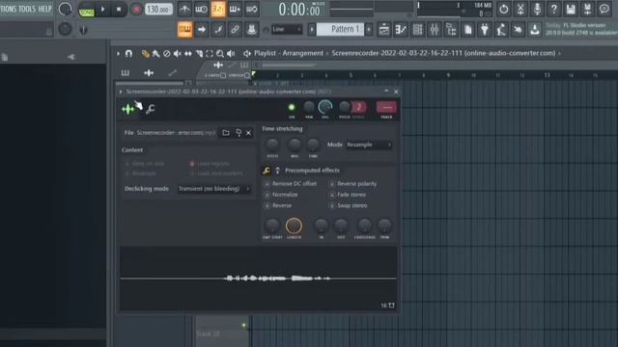
Task: Start playback with the Play button
Action: (103, 9)
